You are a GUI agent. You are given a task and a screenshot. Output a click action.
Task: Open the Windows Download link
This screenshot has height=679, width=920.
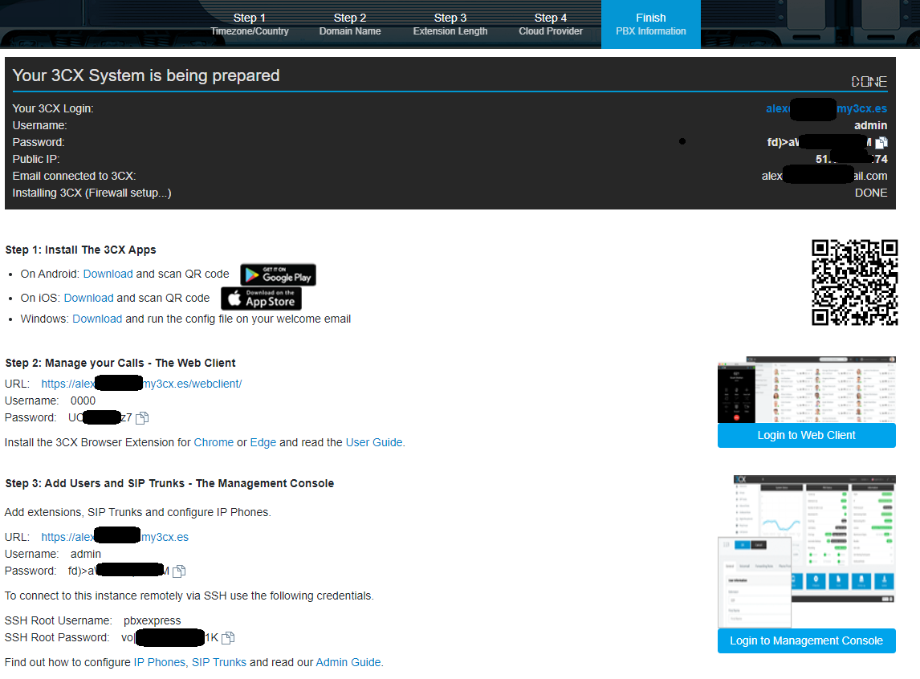click(97, 319)
